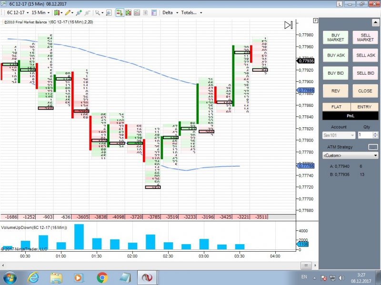Click the skip-to-latest bar arrow icon

point(289,25)
